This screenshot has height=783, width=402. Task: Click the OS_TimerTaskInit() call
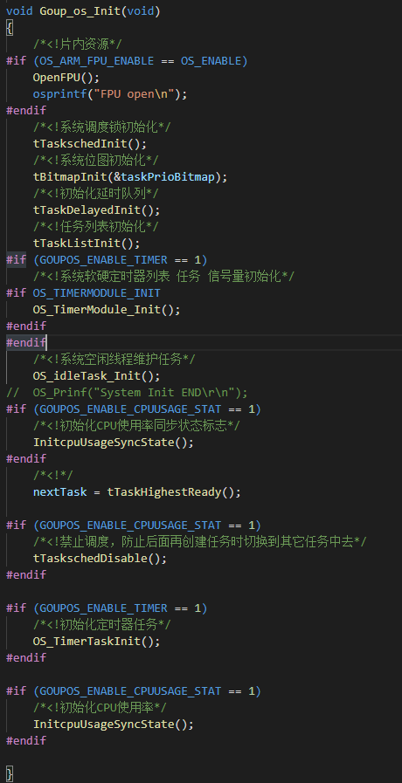(96, 642)
